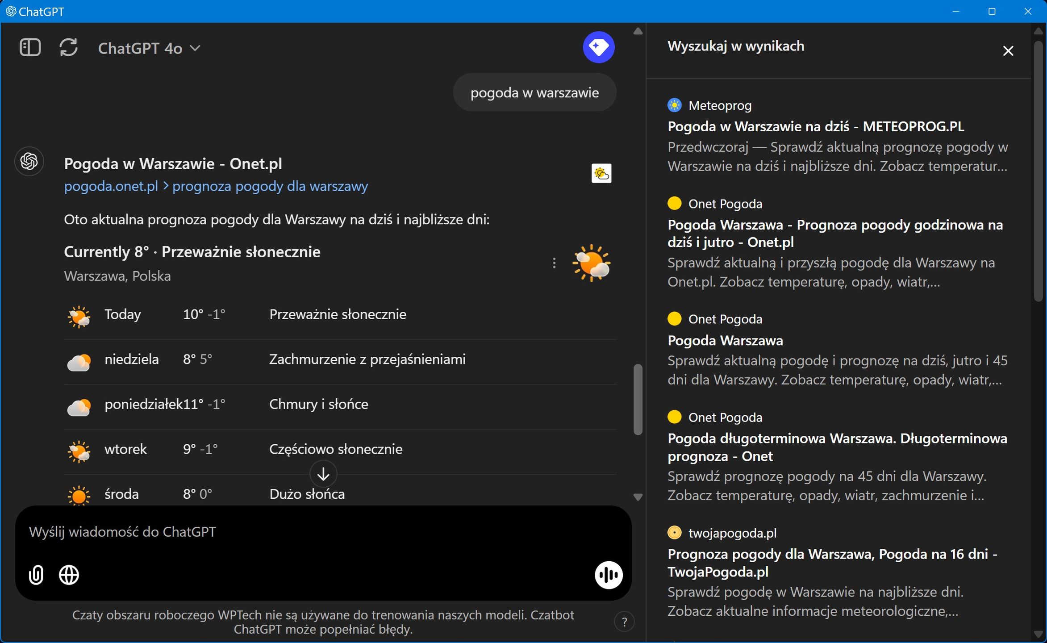This screenshot has height=643, width=1047.
Task: Click the 'Wyszukaj w wynikach' panel heading
Action: click(x=735, y=46)
